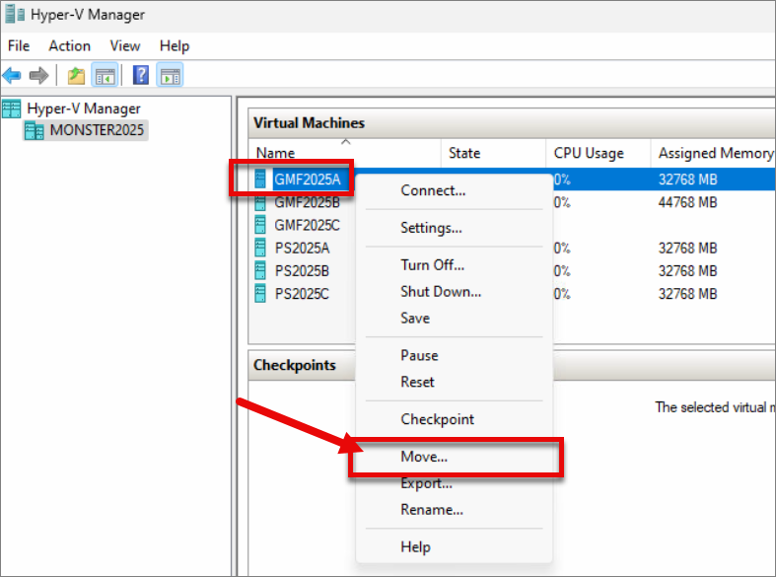
Task: Click the Virtual Machines panel heading
Action: coord(309,122)
